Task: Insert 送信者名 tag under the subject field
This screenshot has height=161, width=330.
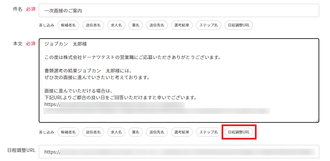Action: coord(93,25)
